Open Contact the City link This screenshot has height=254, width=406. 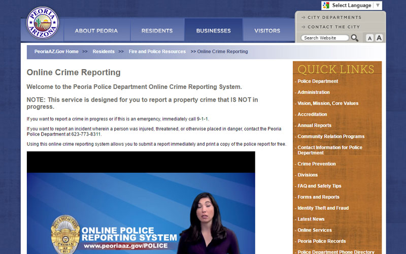333,27
